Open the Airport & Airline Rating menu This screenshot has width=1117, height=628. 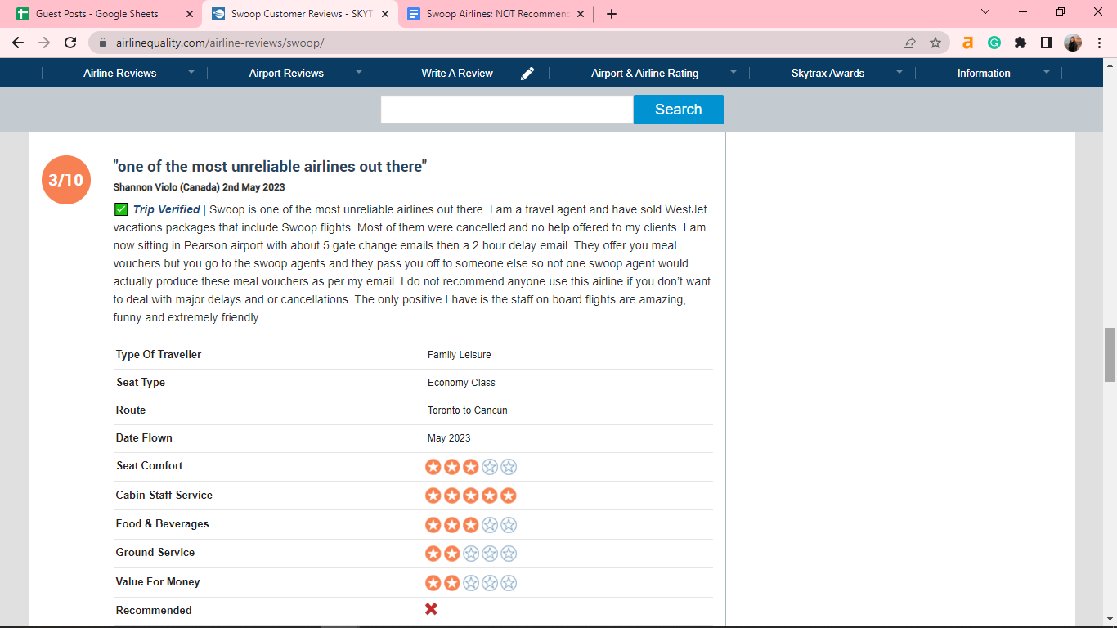coord(644,73)
